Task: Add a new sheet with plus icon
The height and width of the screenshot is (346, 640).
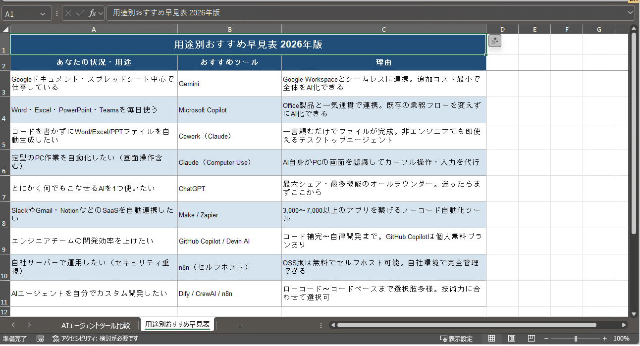Action: coord(240,325)
